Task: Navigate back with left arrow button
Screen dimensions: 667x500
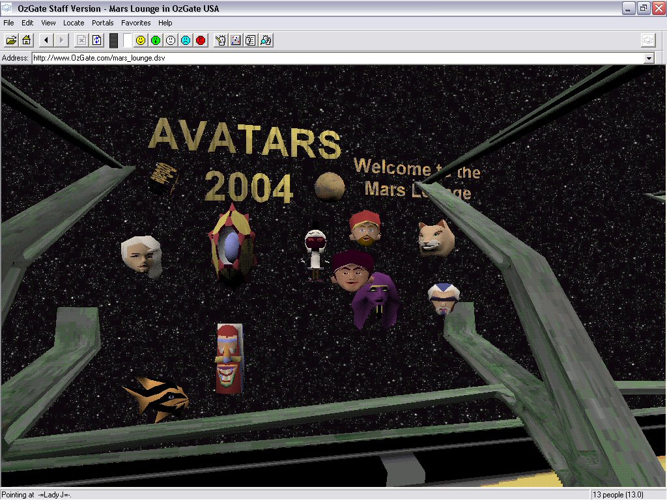Action: point(46,40)
